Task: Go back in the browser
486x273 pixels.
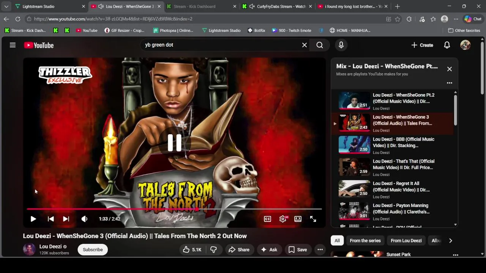Action: pos(6,19)
